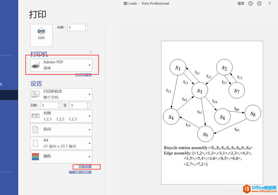
Task: Increase the copies count with up arrow
Action: (x=85, y=26)
